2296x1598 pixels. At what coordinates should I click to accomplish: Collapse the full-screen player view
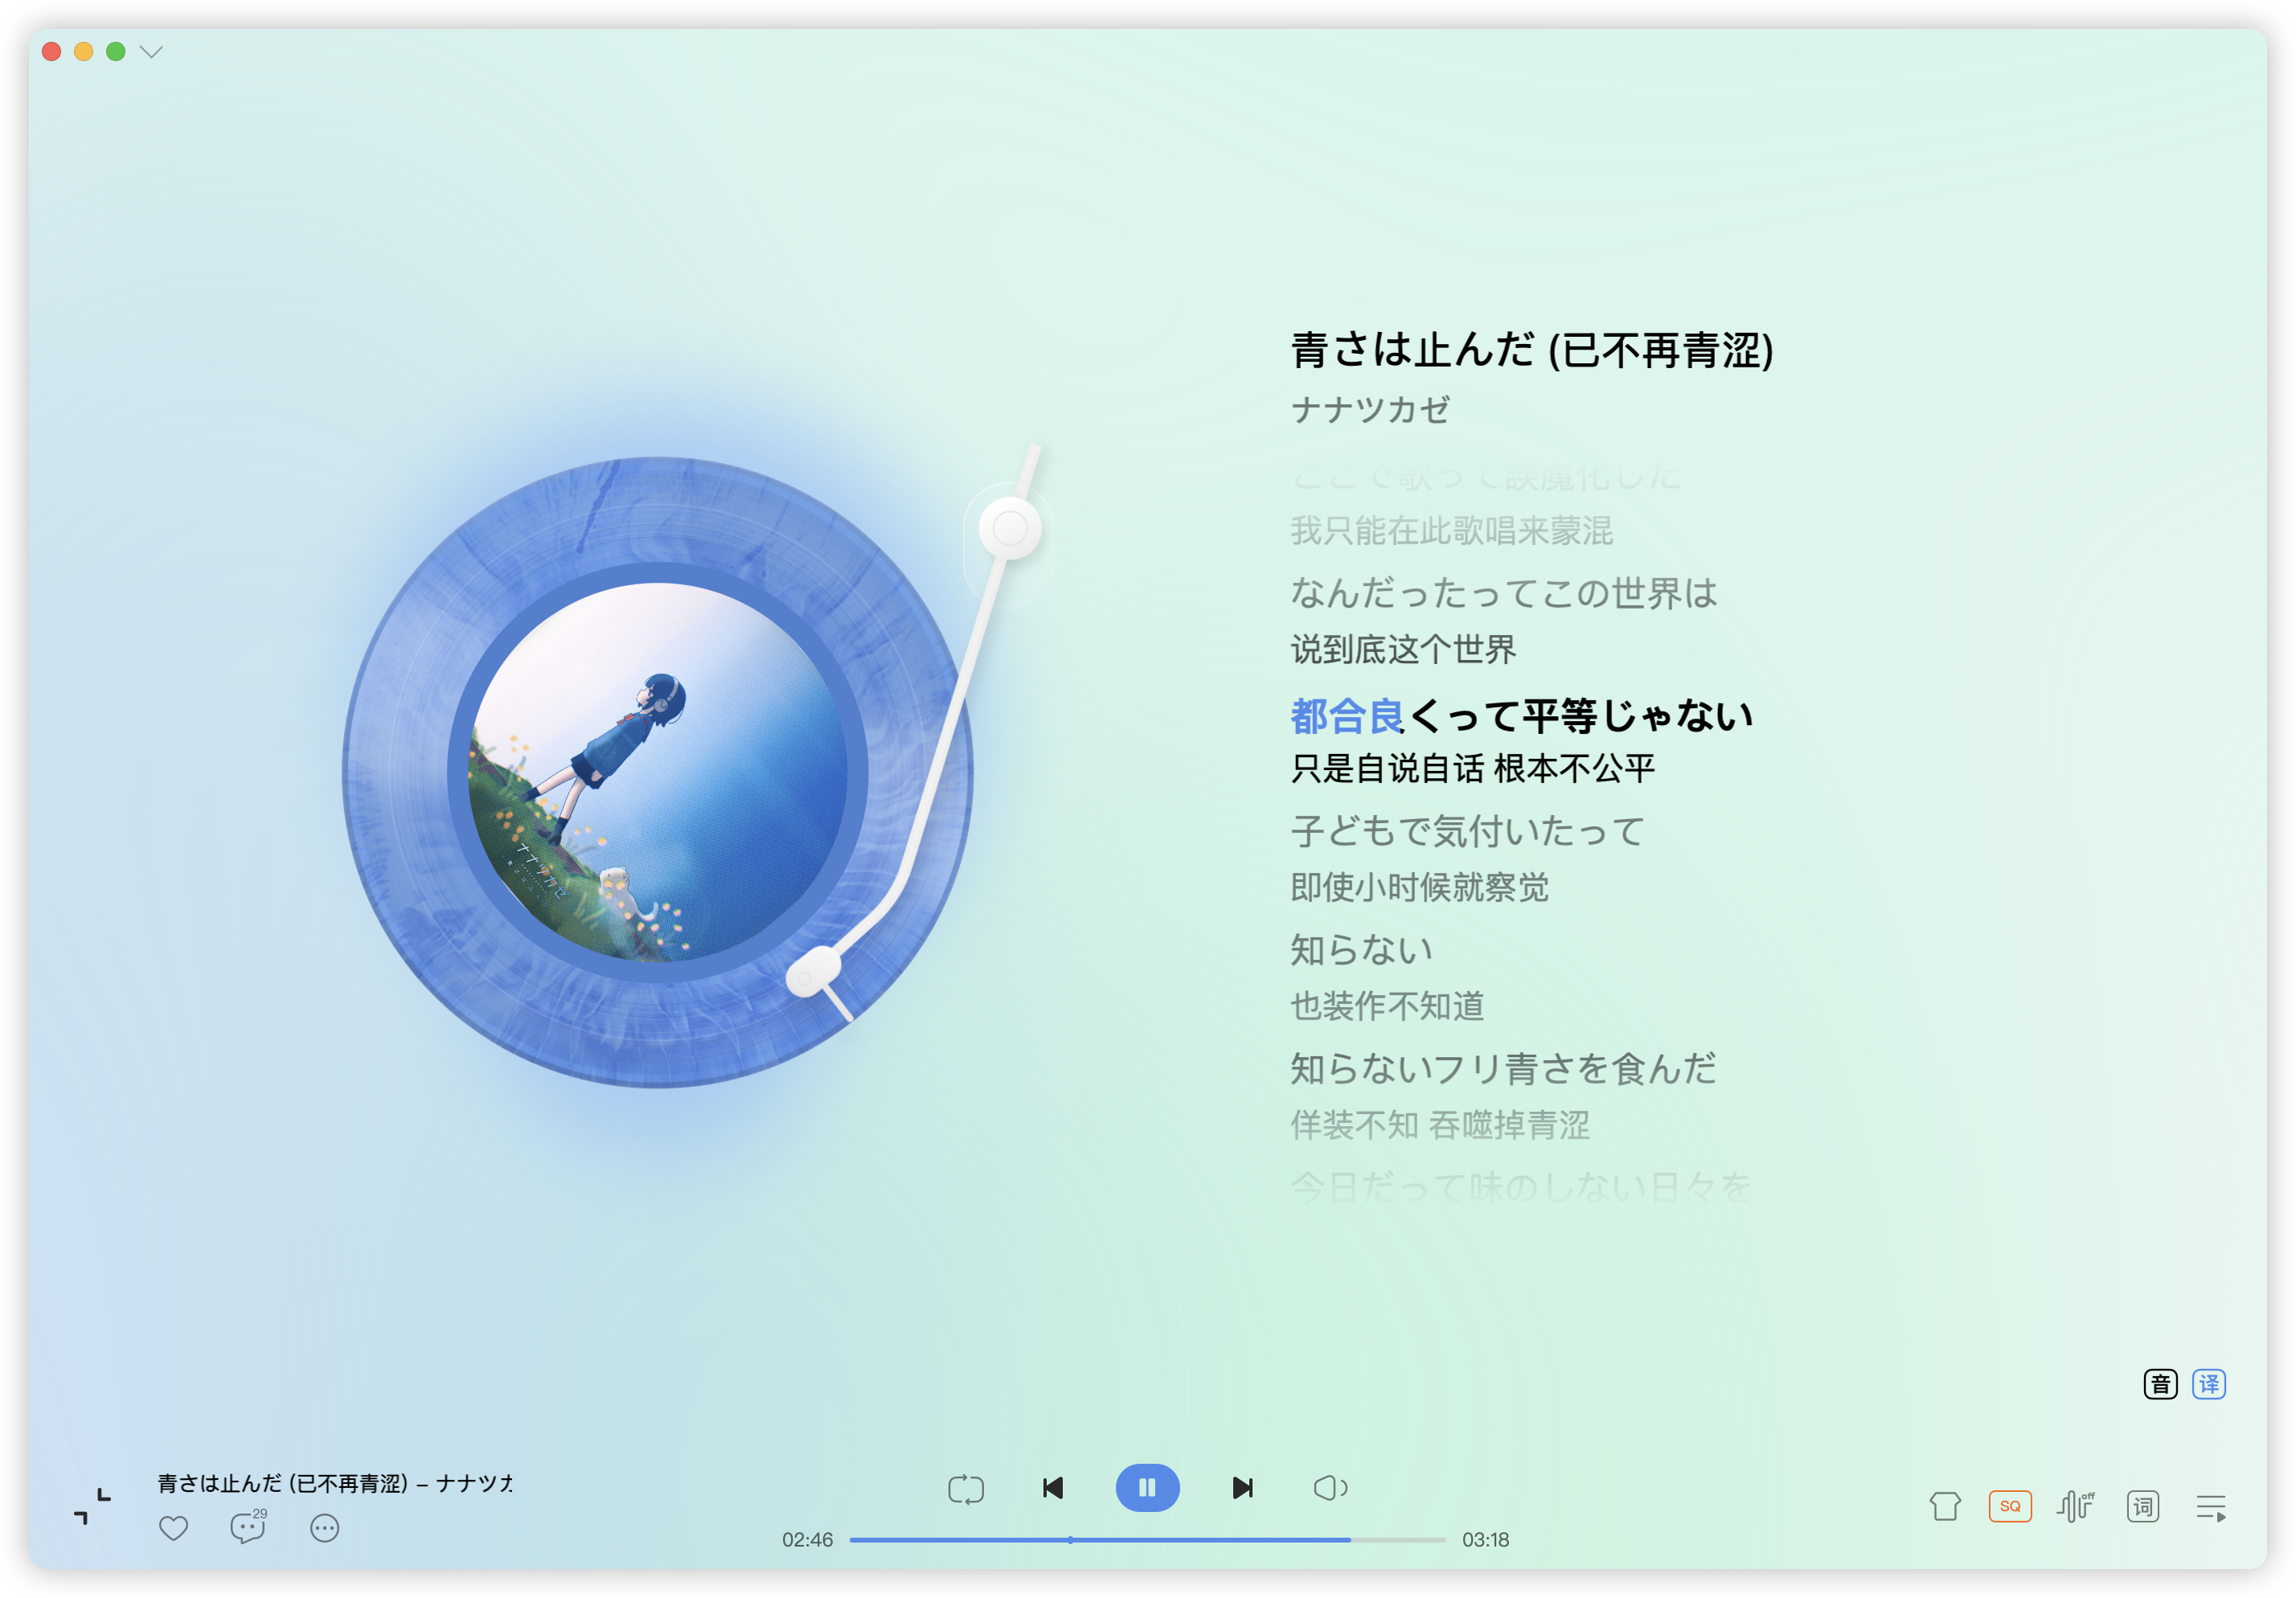point(92,1506)
